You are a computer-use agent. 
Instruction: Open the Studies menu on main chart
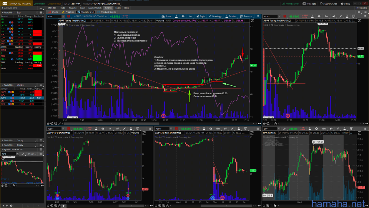coord(231,16)
